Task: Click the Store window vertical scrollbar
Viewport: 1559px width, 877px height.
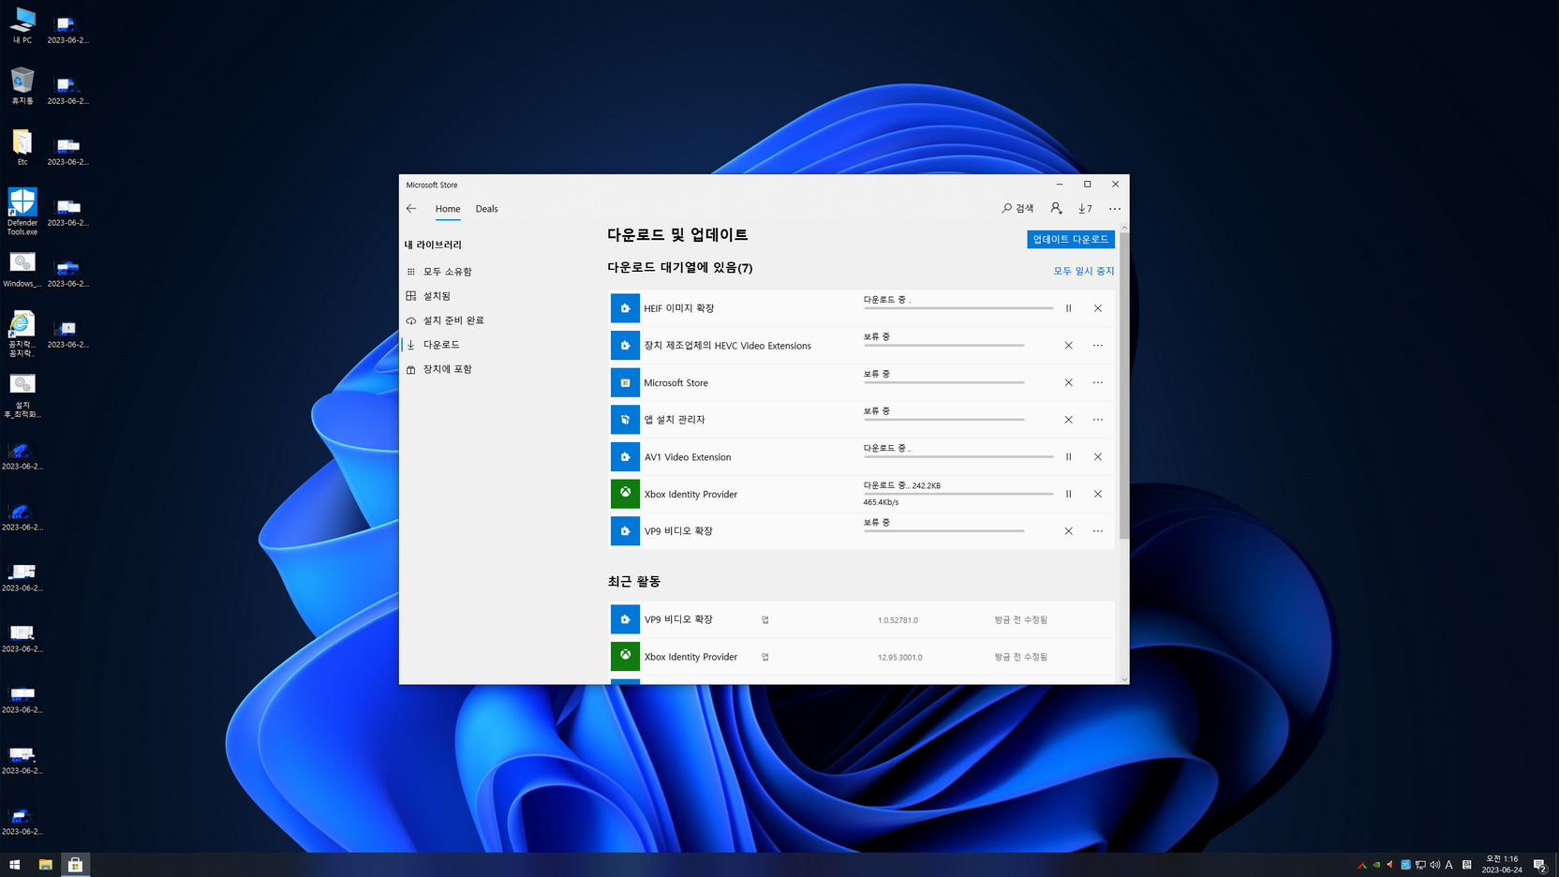Action: coord(1124,386)
